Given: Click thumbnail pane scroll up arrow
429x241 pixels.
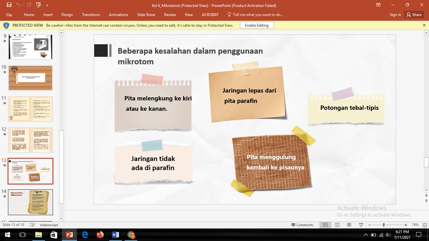Looking at the screenshot, I should click(61, 33).
